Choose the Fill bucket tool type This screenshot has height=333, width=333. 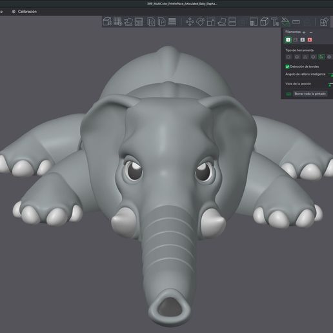point(321,57)
